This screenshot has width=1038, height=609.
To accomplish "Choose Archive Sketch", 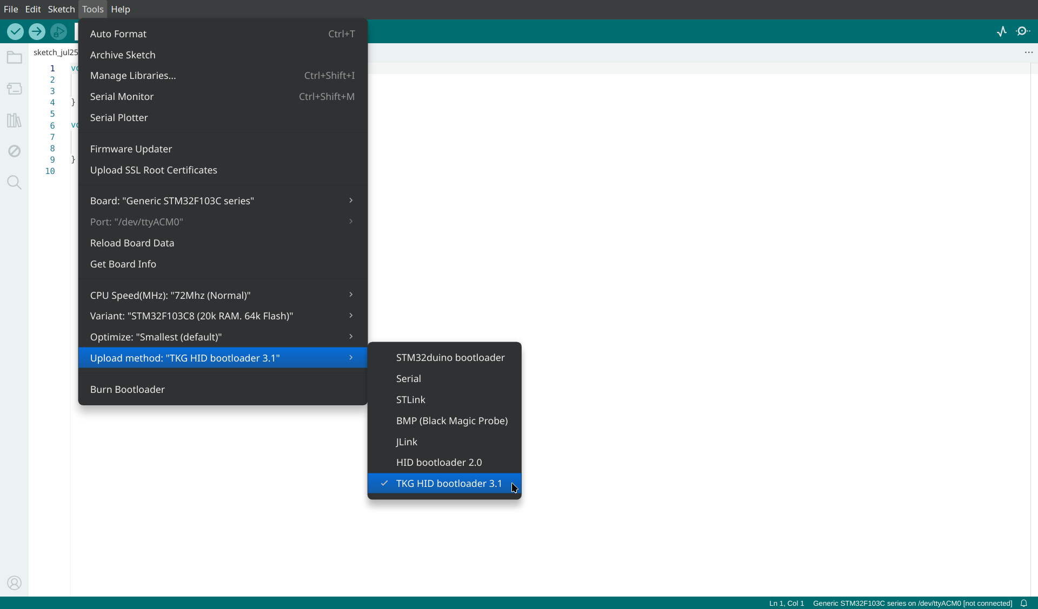I will 223,55.
